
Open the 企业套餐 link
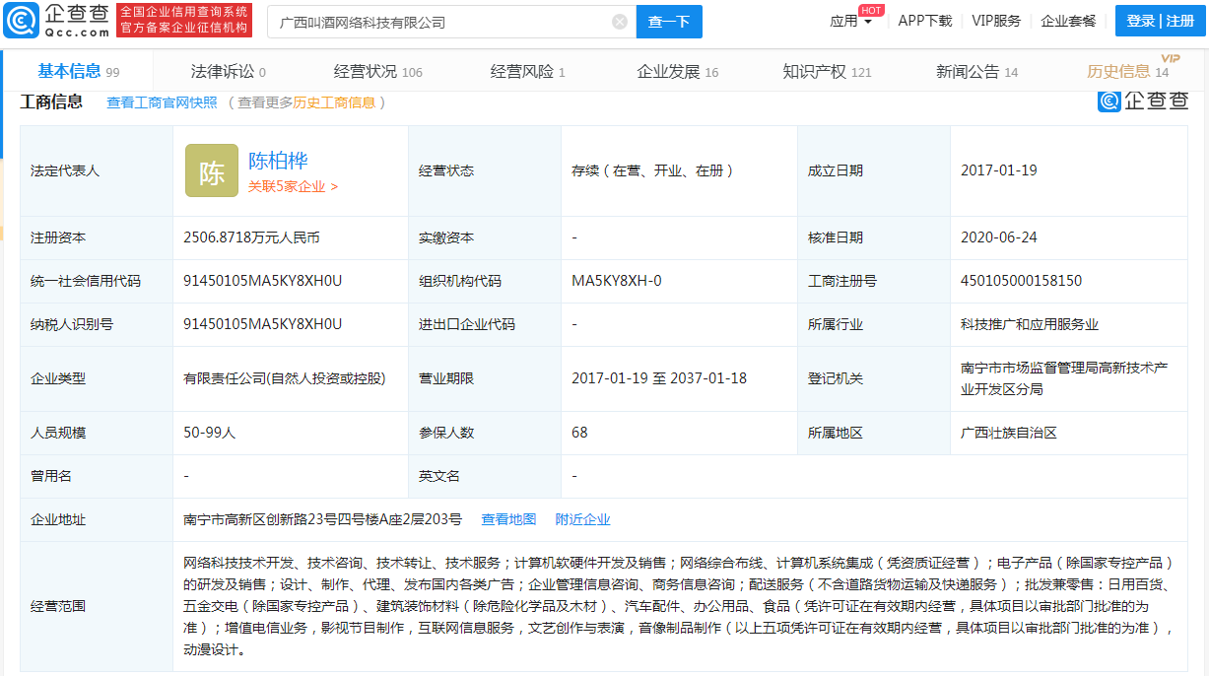pos(1068,21)
